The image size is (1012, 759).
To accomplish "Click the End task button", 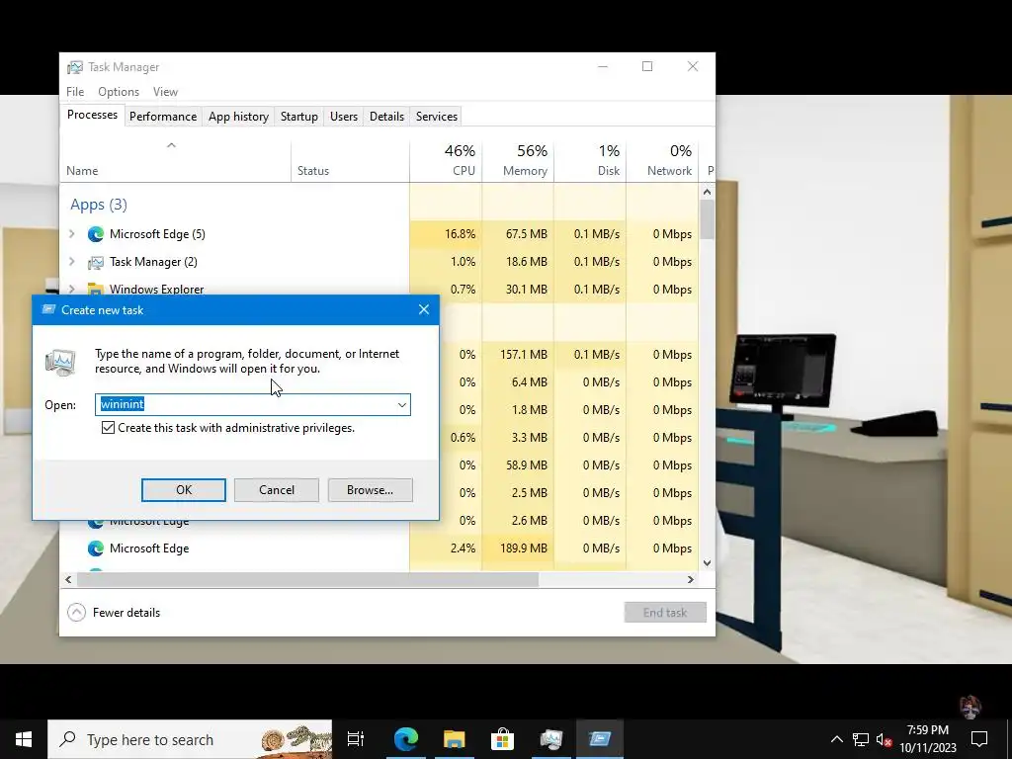I will coord(665,613).
